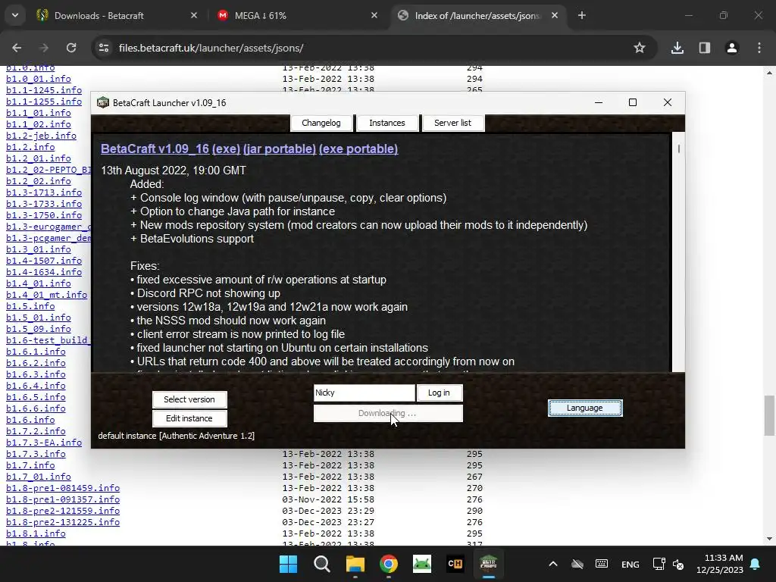The width and height of the screenshot is (776, 582).
Task: Open b1.3-1713.info link
Action: point(44,192)
